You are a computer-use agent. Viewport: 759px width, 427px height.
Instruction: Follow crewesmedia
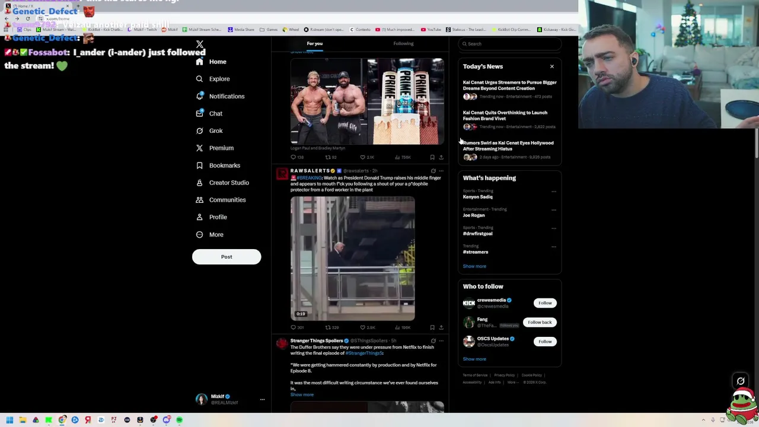tap(545, 303)
